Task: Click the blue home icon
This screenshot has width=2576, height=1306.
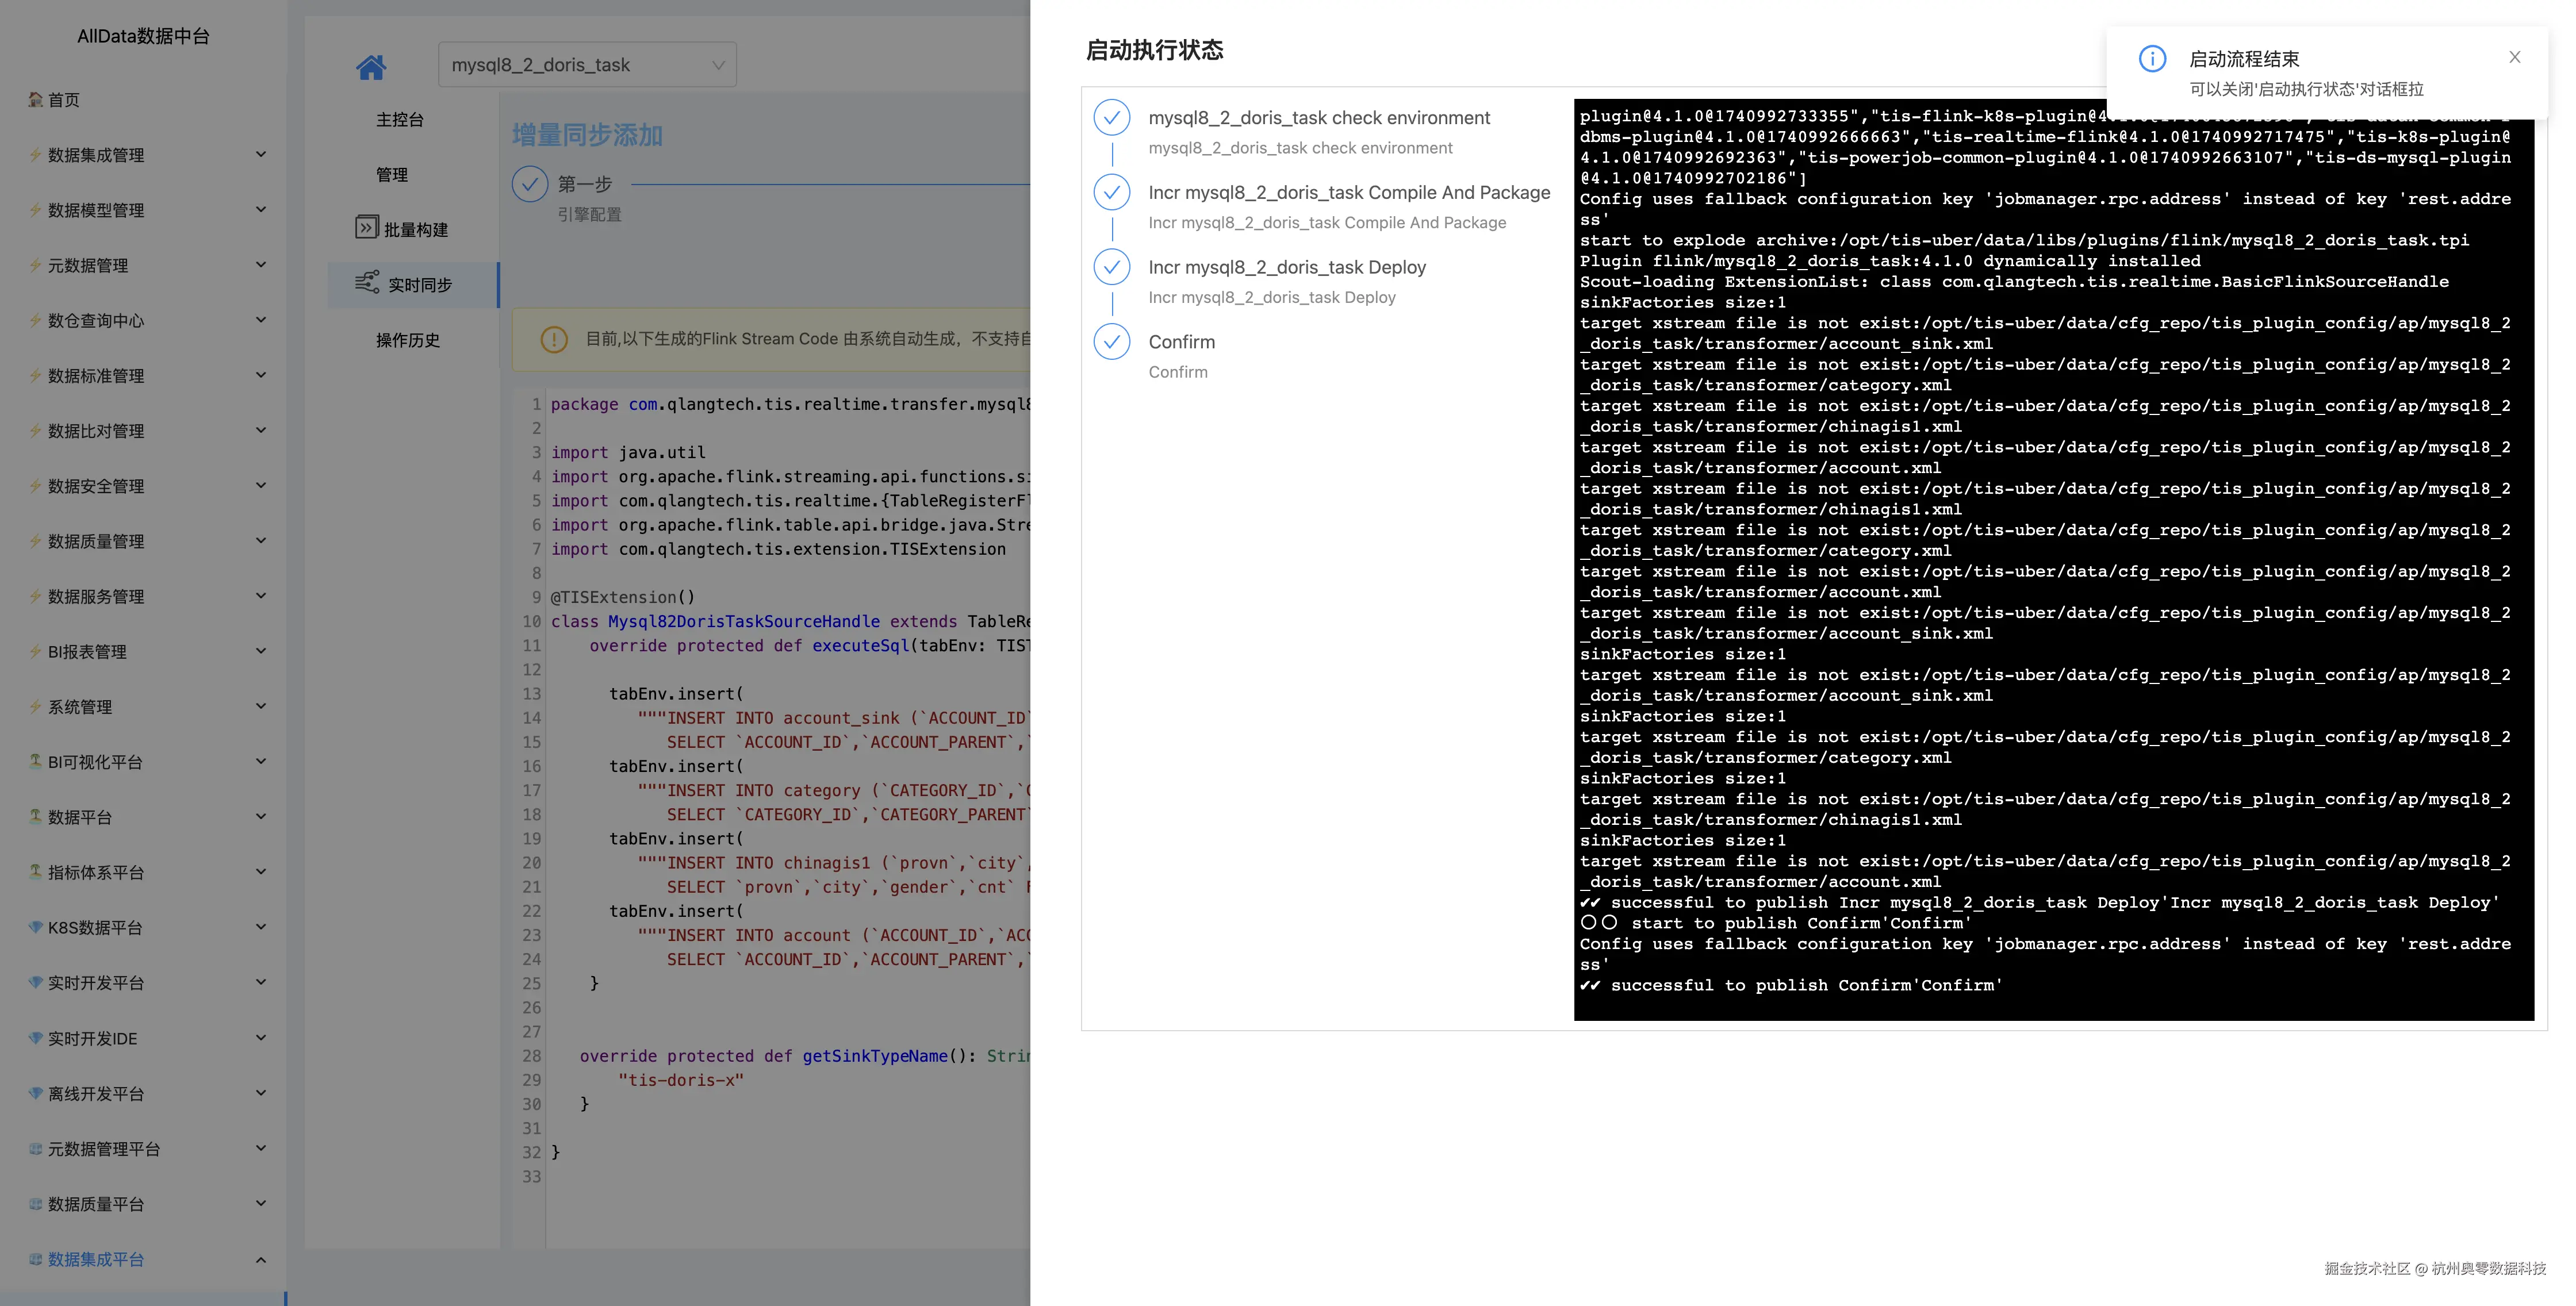Action: 371,67
